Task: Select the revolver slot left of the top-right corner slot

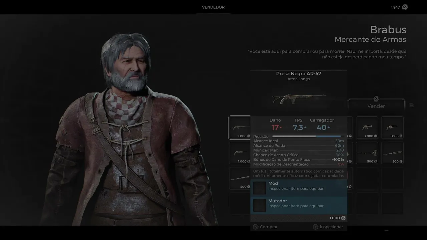Action: tap(367, 128)
